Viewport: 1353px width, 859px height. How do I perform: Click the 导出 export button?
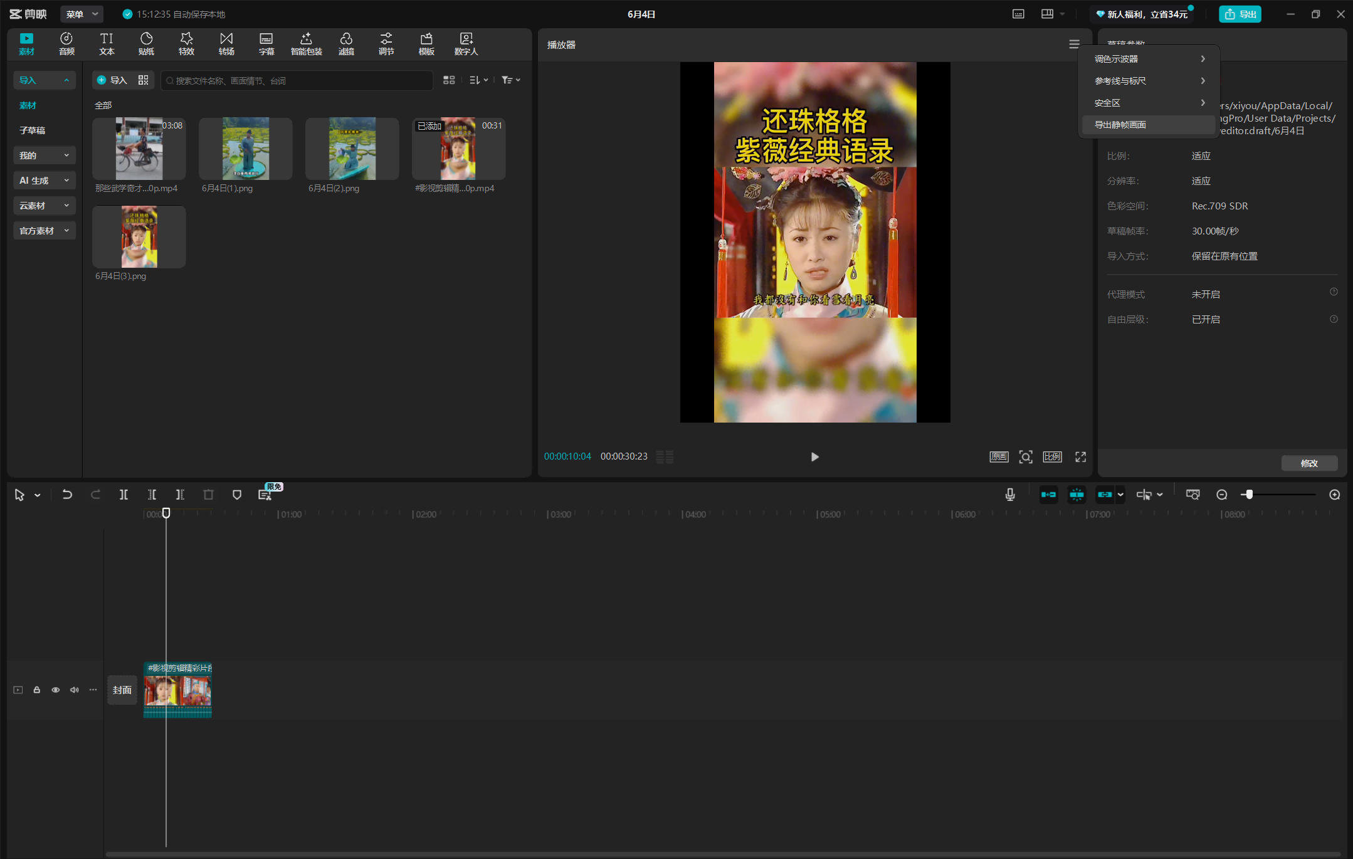coord(1240,14)
